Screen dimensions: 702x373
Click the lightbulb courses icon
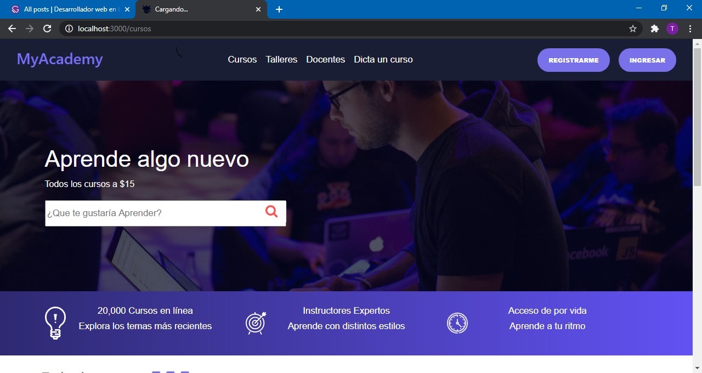pos(54,323)
